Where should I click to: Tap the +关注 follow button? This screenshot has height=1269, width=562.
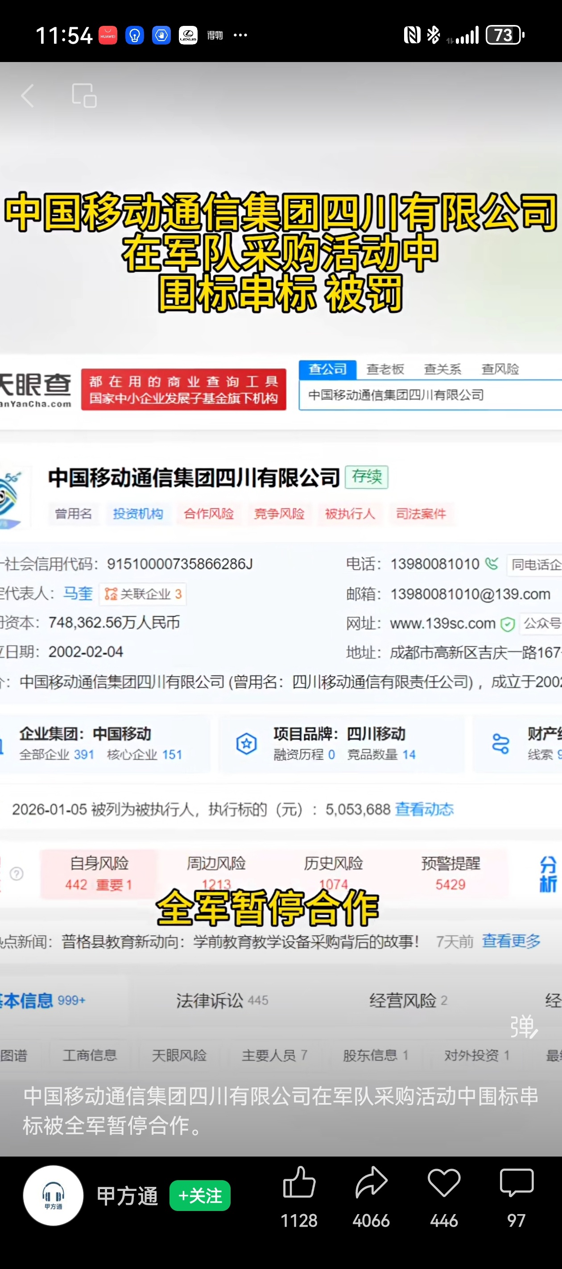pos(200,1195)
